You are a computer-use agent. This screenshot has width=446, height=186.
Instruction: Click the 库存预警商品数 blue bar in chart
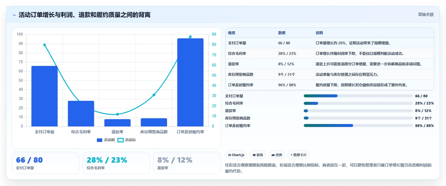[154, 122]
